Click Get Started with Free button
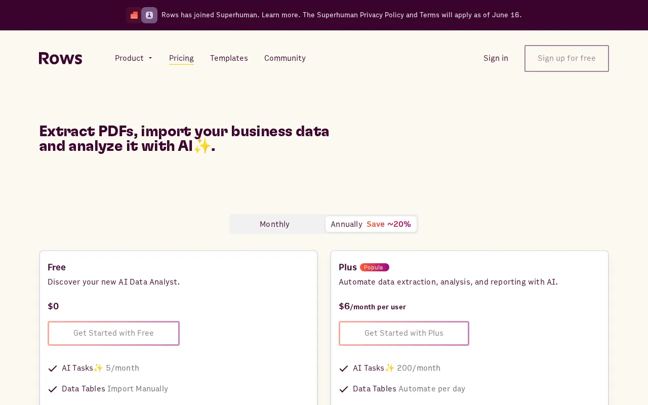Viewport: 648px width, 405px height. point(113,333)
